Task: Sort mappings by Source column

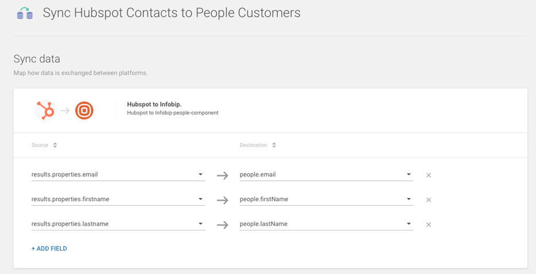Action: coord(55,145)
